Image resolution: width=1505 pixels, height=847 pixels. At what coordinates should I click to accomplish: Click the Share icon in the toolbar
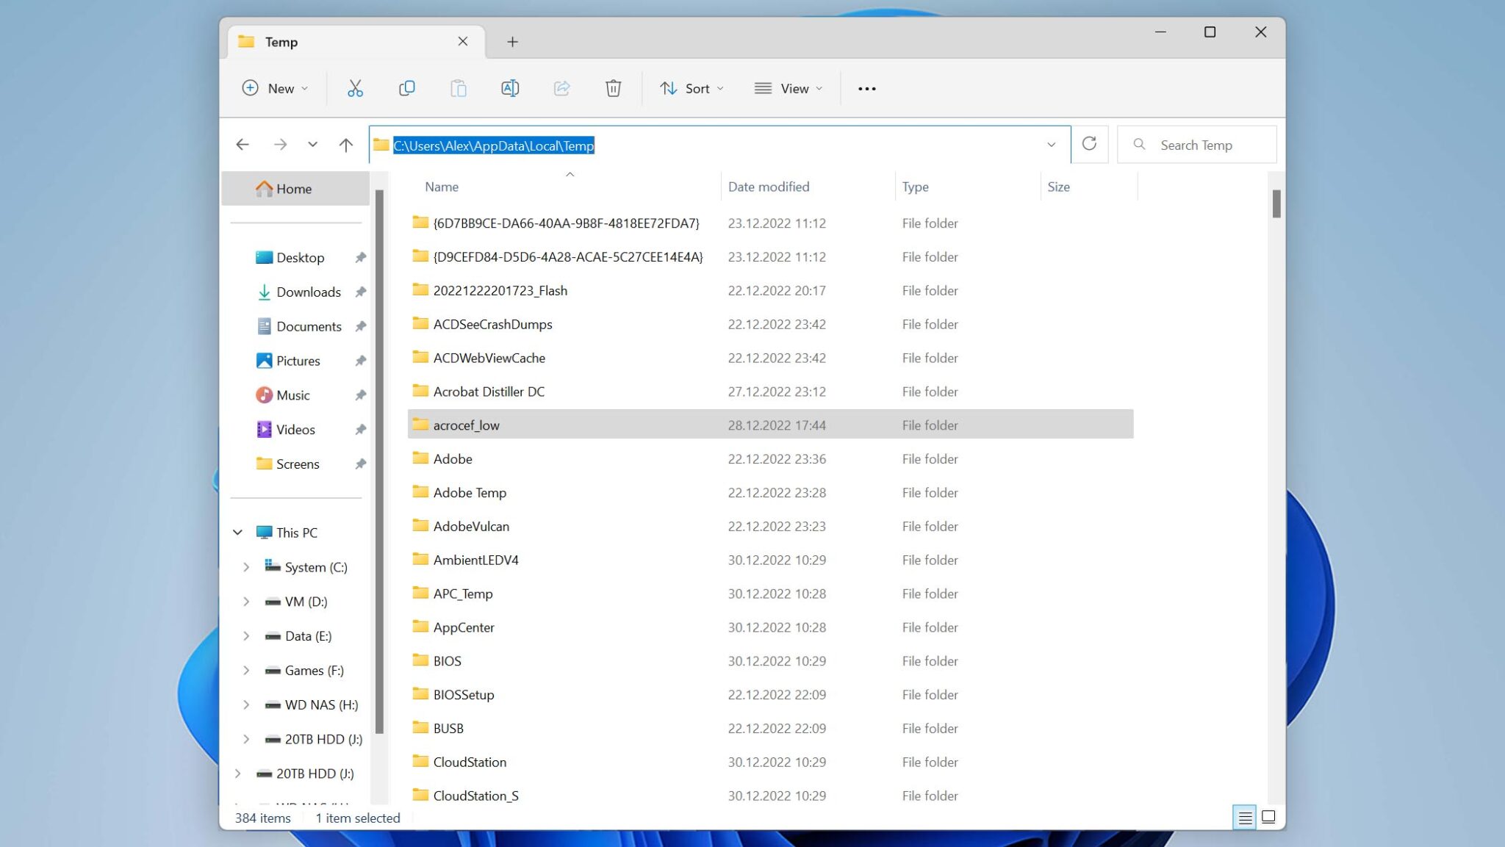[561, 88]
